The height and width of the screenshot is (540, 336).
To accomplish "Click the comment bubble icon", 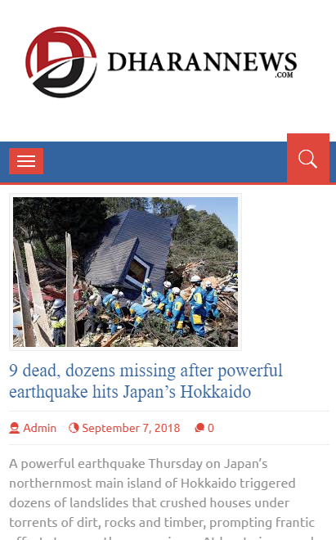I will pyautogui.click(x=199, y=428).
